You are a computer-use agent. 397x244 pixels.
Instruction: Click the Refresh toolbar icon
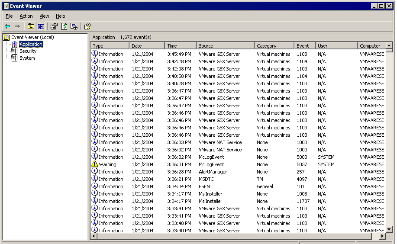click(x=64, y=26)
